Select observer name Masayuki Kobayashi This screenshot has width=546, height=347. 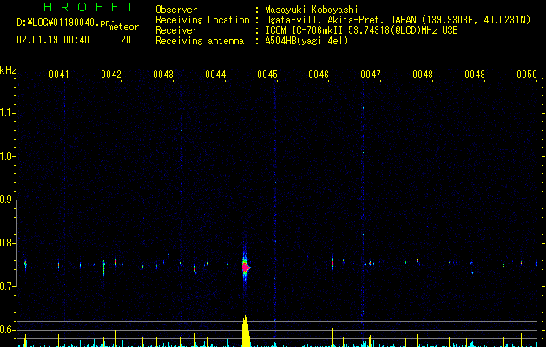pyautogui.click(x=312, y=10)
